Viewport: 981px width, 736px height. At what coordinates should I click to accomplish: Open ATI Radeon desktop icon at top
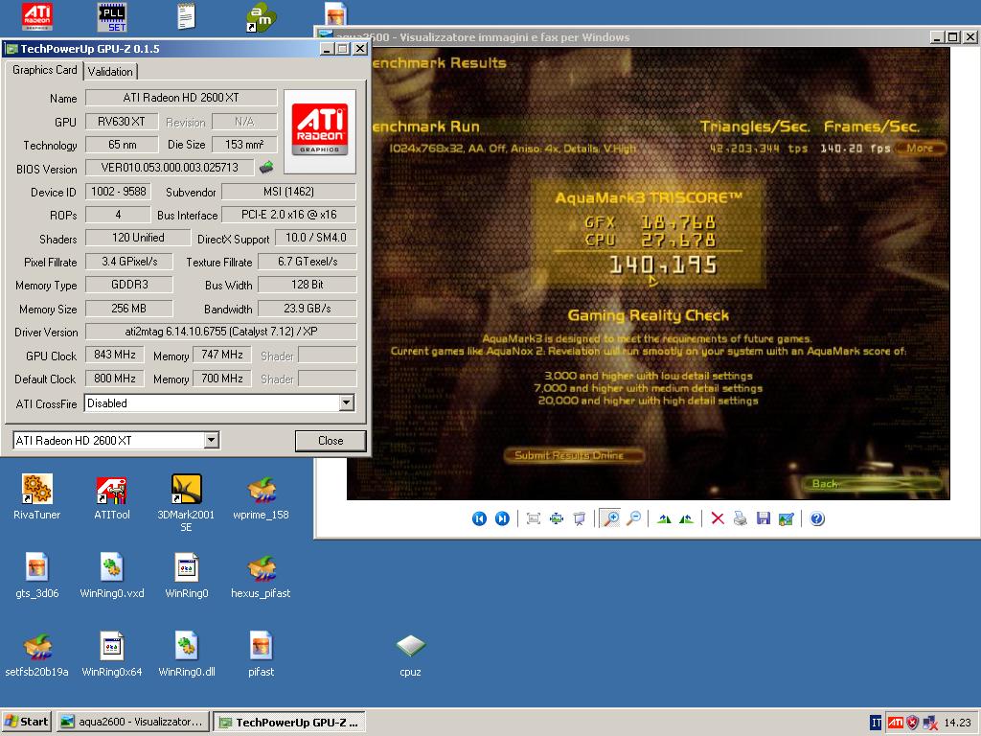coord(37,16)
